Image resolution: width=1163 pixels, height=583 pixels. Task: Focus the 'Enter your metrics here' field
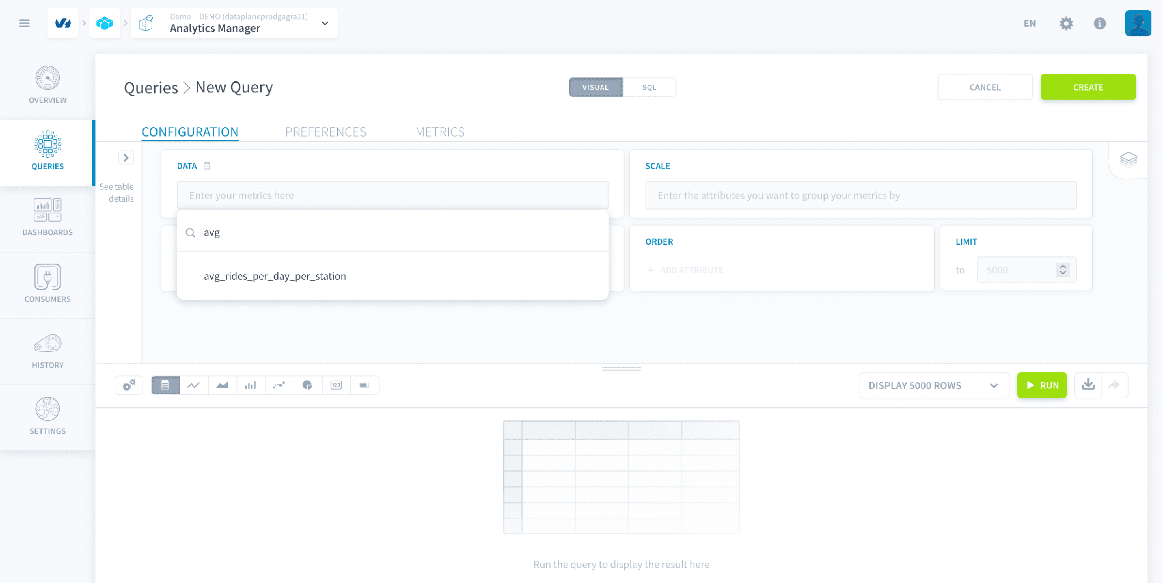coord(393,195)
